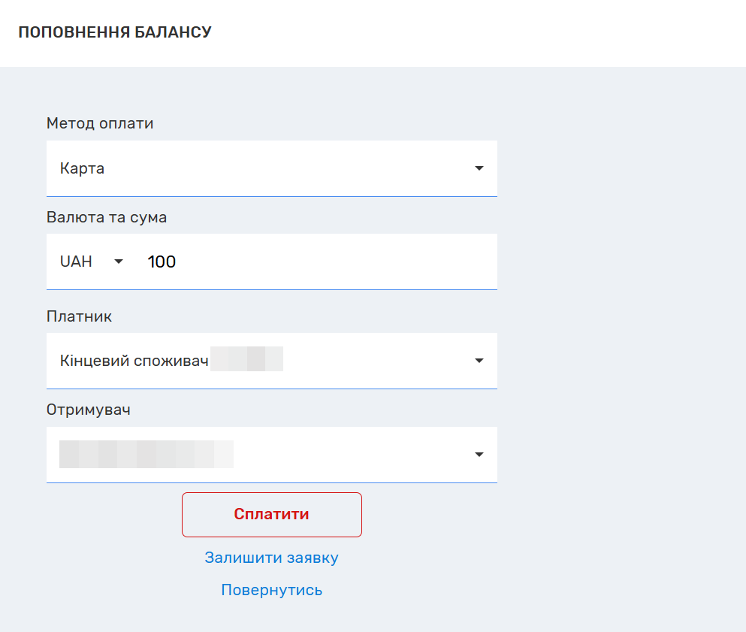The width and height of the screenshot is (746, 632).
Task: Click the arrow beside Карта
Action: tap(479, 168)
